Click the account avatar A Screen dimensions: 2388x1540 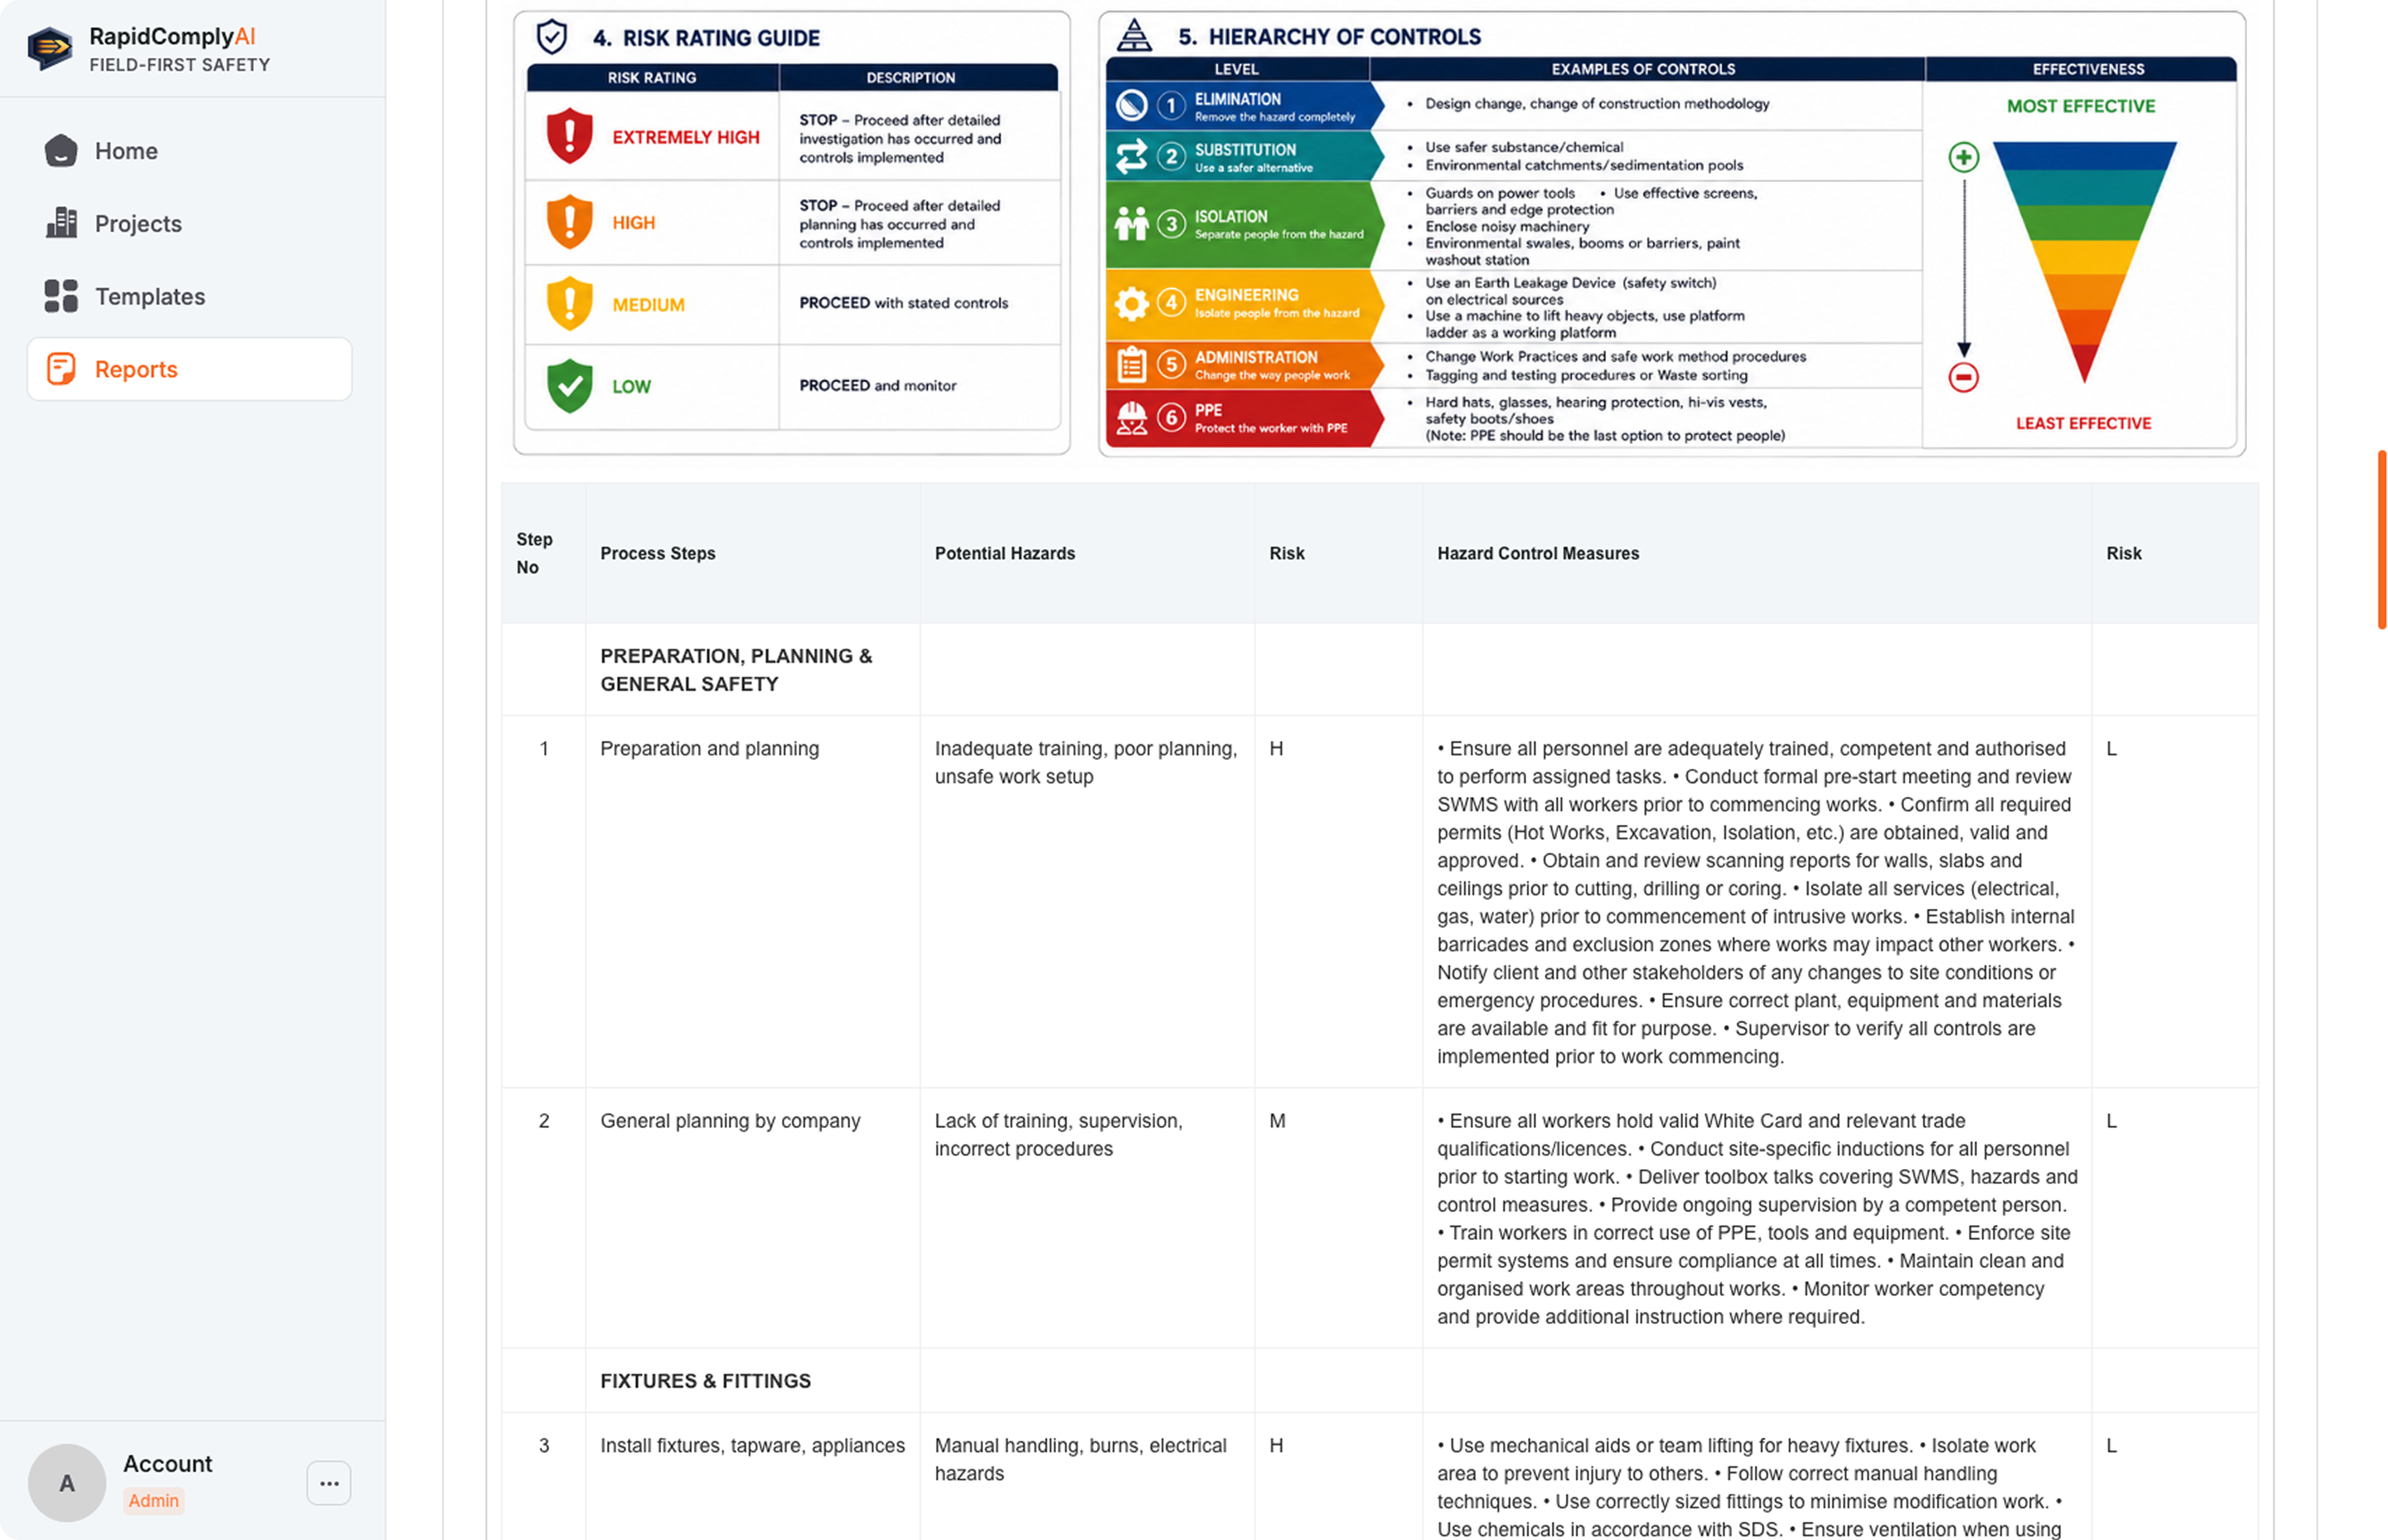tap(67, 1483)
